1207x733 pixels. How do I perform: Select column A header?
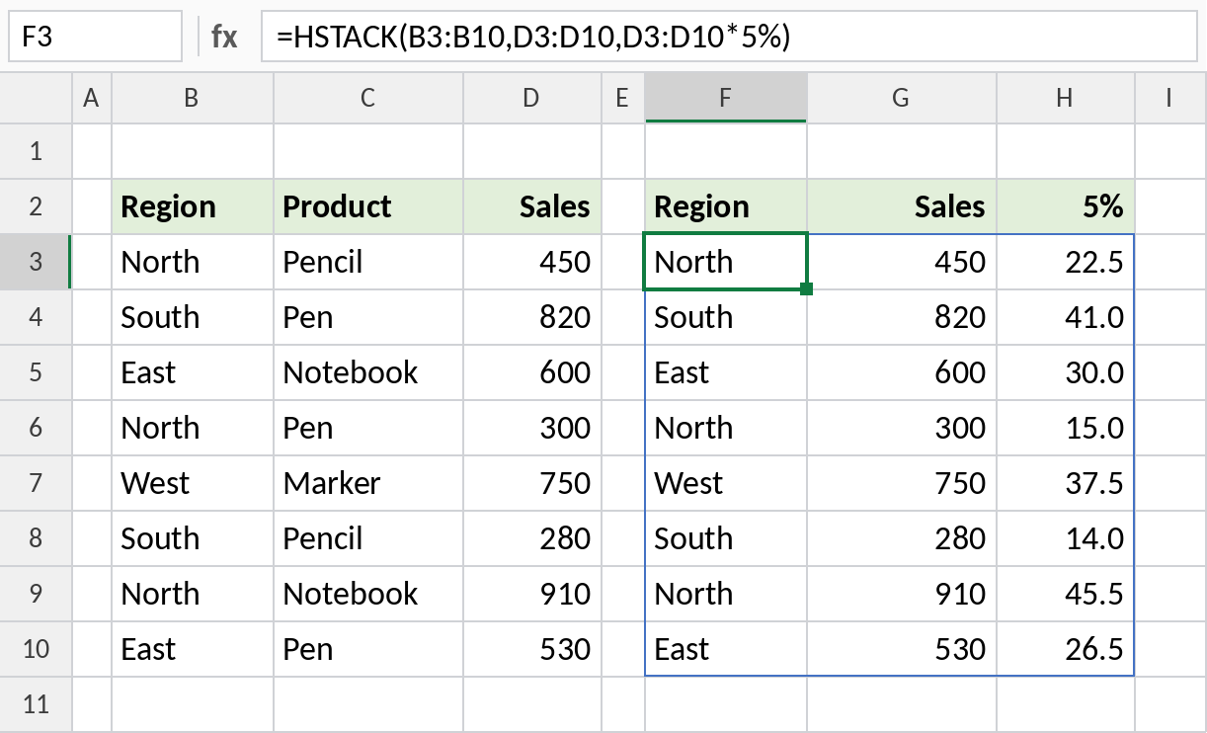(92, 98)
